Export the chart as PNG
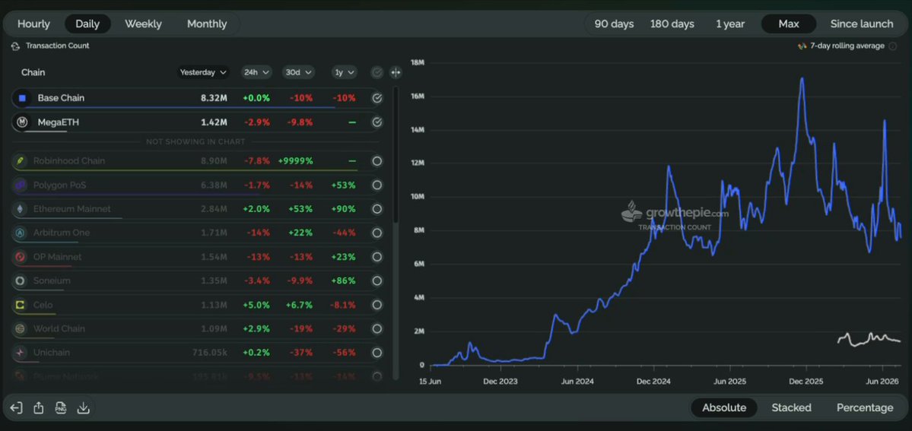Viewport: 912px width, 431px height. point(61,407)
